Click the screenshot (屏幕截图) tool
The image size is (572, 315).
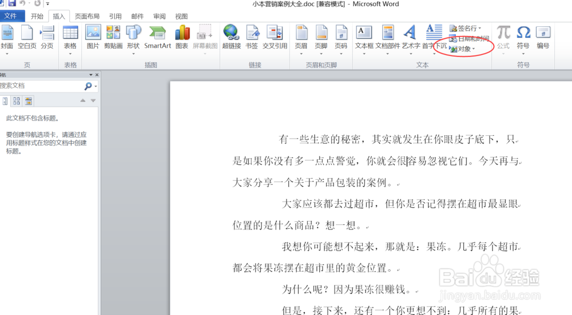(x=205, y=39)
